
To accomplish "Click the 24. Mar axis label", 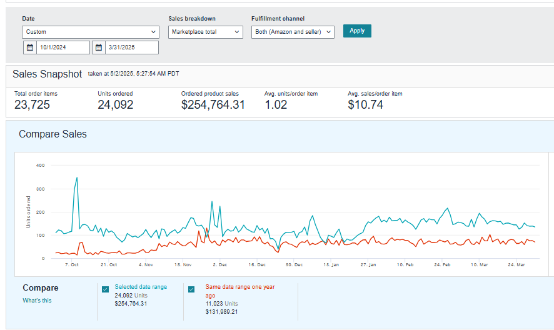I will (x=516, y=264).
